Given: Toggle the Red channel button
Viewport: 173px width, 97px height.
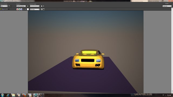Looking at the screenshot, I should pos(17,9).
